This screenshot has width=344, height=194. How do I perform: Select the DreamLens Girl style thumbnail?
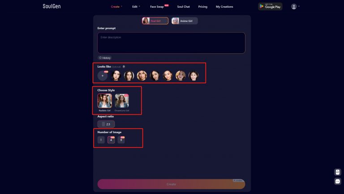[122, 101]
